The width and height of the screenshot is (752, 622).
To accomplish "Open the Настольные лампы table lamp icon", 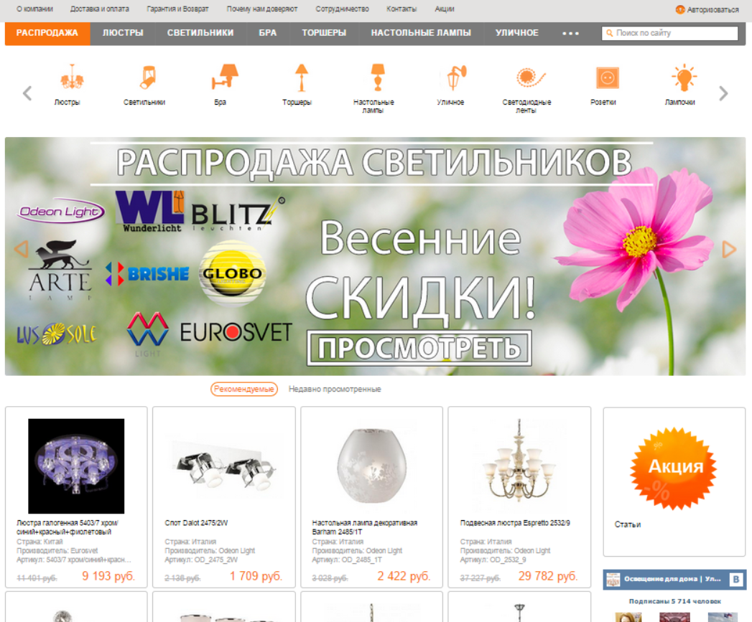I will tap(378, 77).
